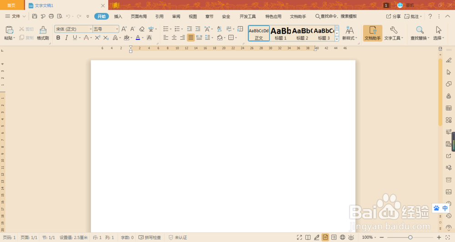Switch to web layout globe icon
This screenshot has width=455, height=242.
[x=343, y=237]
